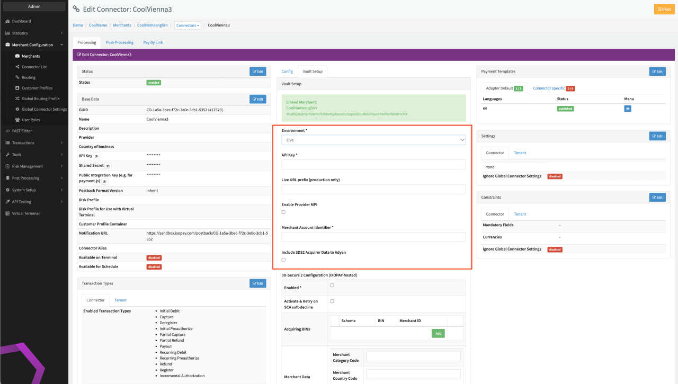Screen dimensions: 678x384
Task: Check Include 3DS2 Acquirer Data to Adyen
Action: (x=283, y=260)
